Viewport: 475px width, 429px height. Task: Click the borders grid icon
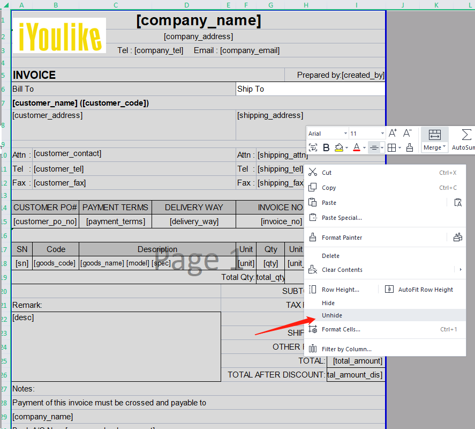[x=391, y=147]
